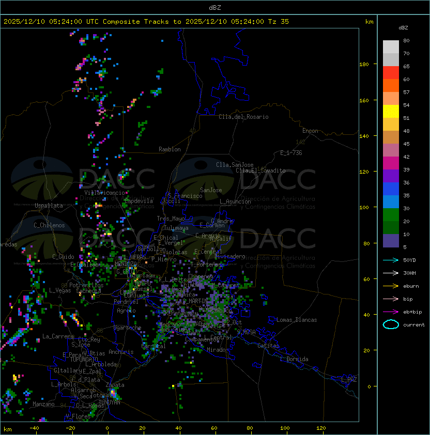Screen dimensions: 430x435
Task: Pick the bright yellow swatch in dBZ scale
Action: tap(391, 112)
